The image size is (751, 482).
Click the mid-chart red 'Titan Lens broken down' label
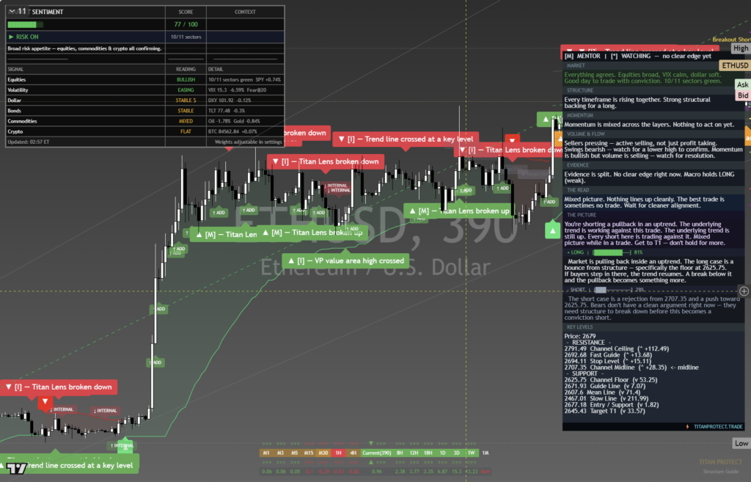(x=326, y=161)
